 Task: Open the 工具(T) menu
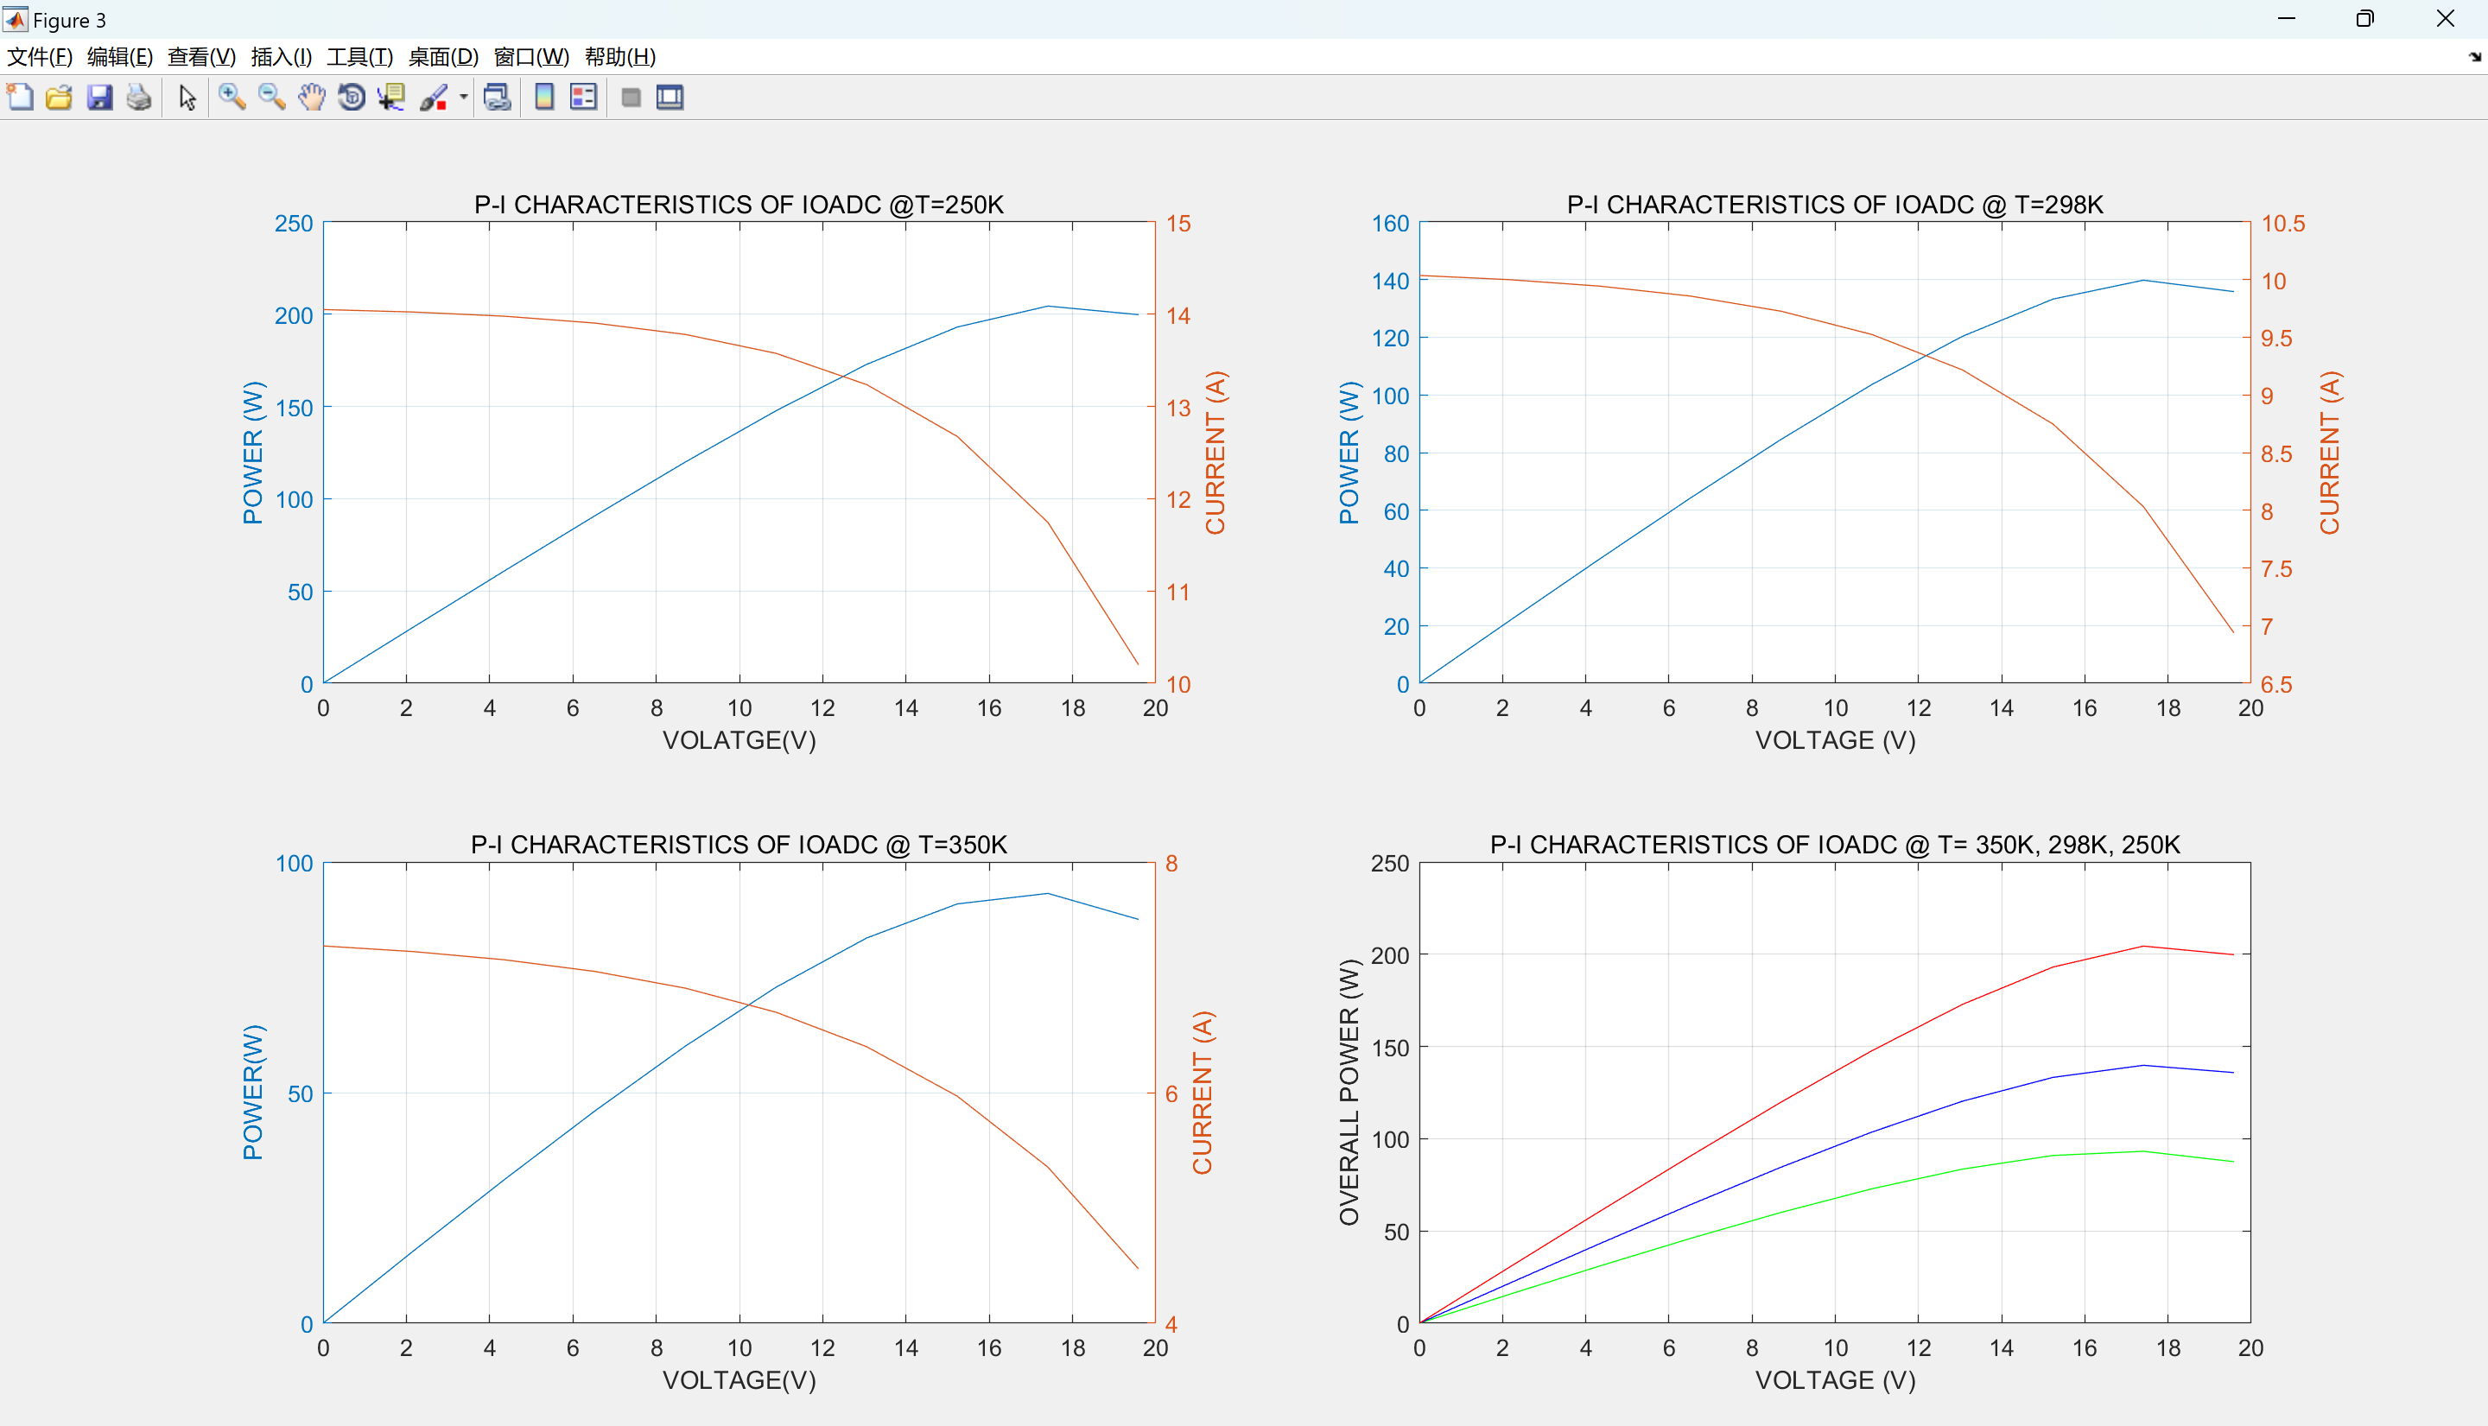359,57
